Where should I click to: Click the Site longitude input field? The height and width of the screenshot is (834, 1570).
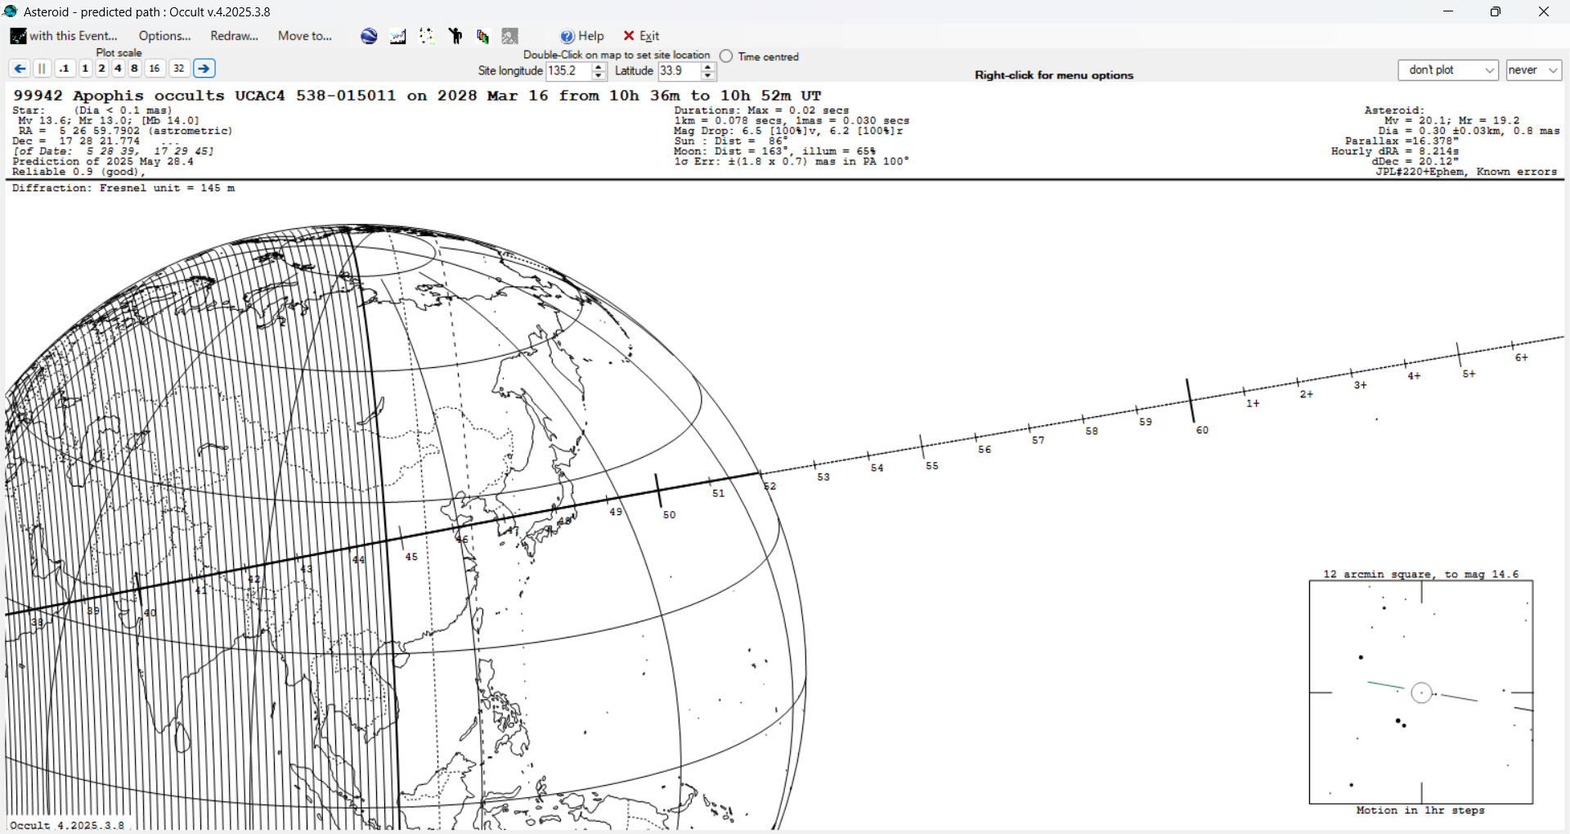click(568, 71)
